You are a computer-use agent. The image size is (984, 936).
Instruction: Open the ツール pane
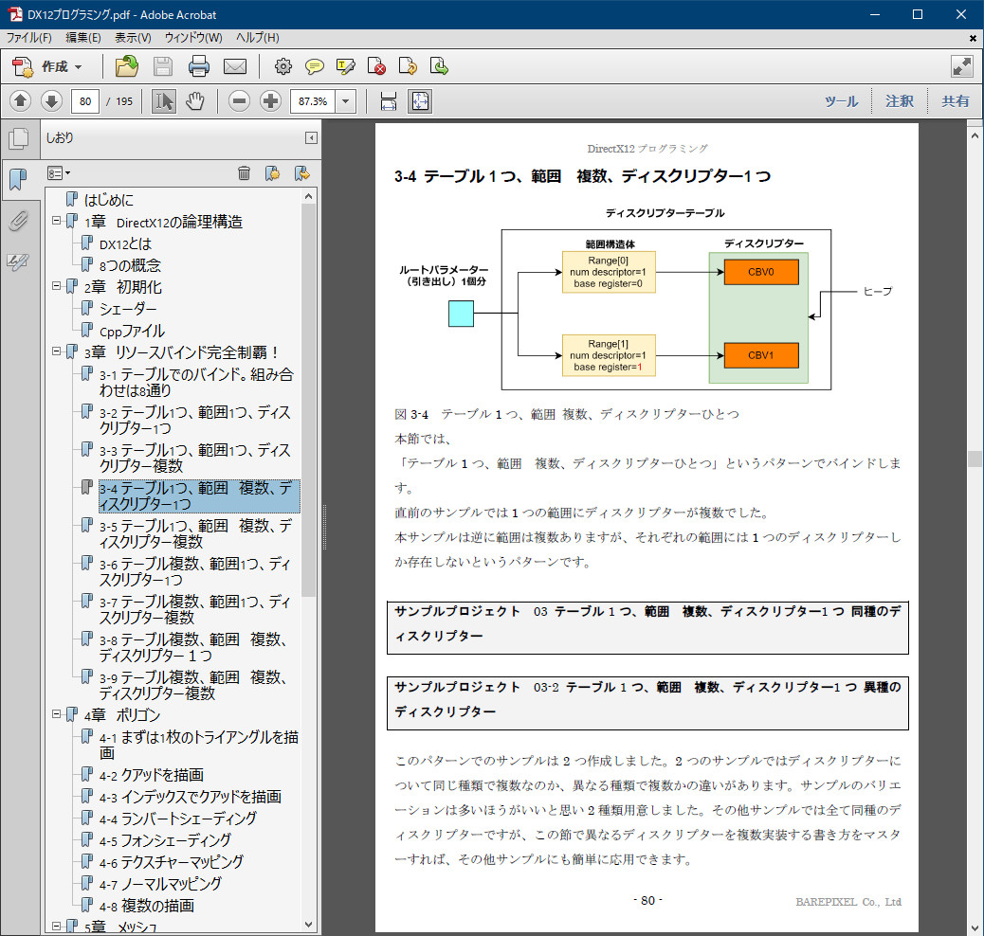pos(840,101)
